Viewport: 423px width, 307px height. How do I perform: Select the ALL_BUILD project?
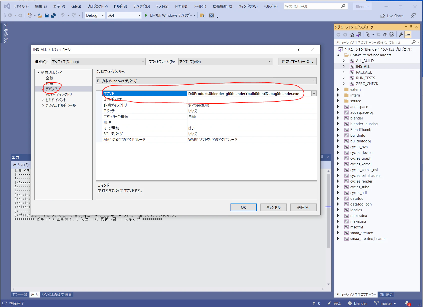(x=365, y=61)
